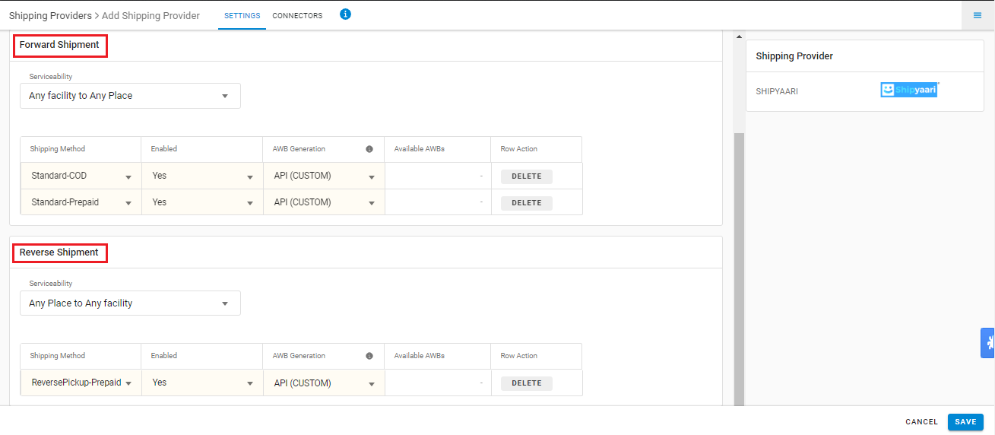995x435 pixels.
Task: Select the Settings tab
Action: pos(242,16)
